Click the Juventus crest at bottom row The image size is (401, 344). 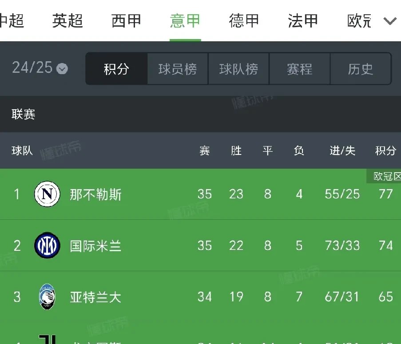point(47,340)
